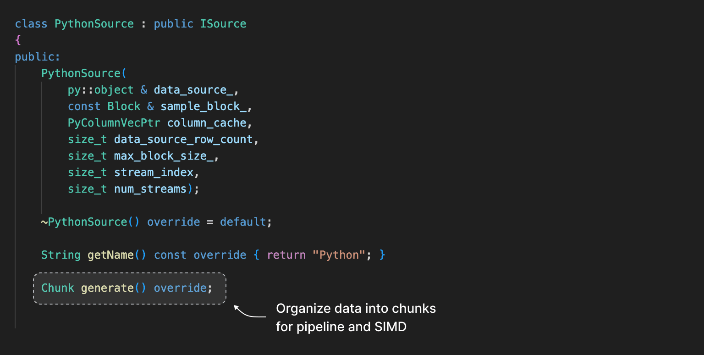Viewport: 704px width, 355px height.
Task: Click the generate method name
Action: pos(107,288)
